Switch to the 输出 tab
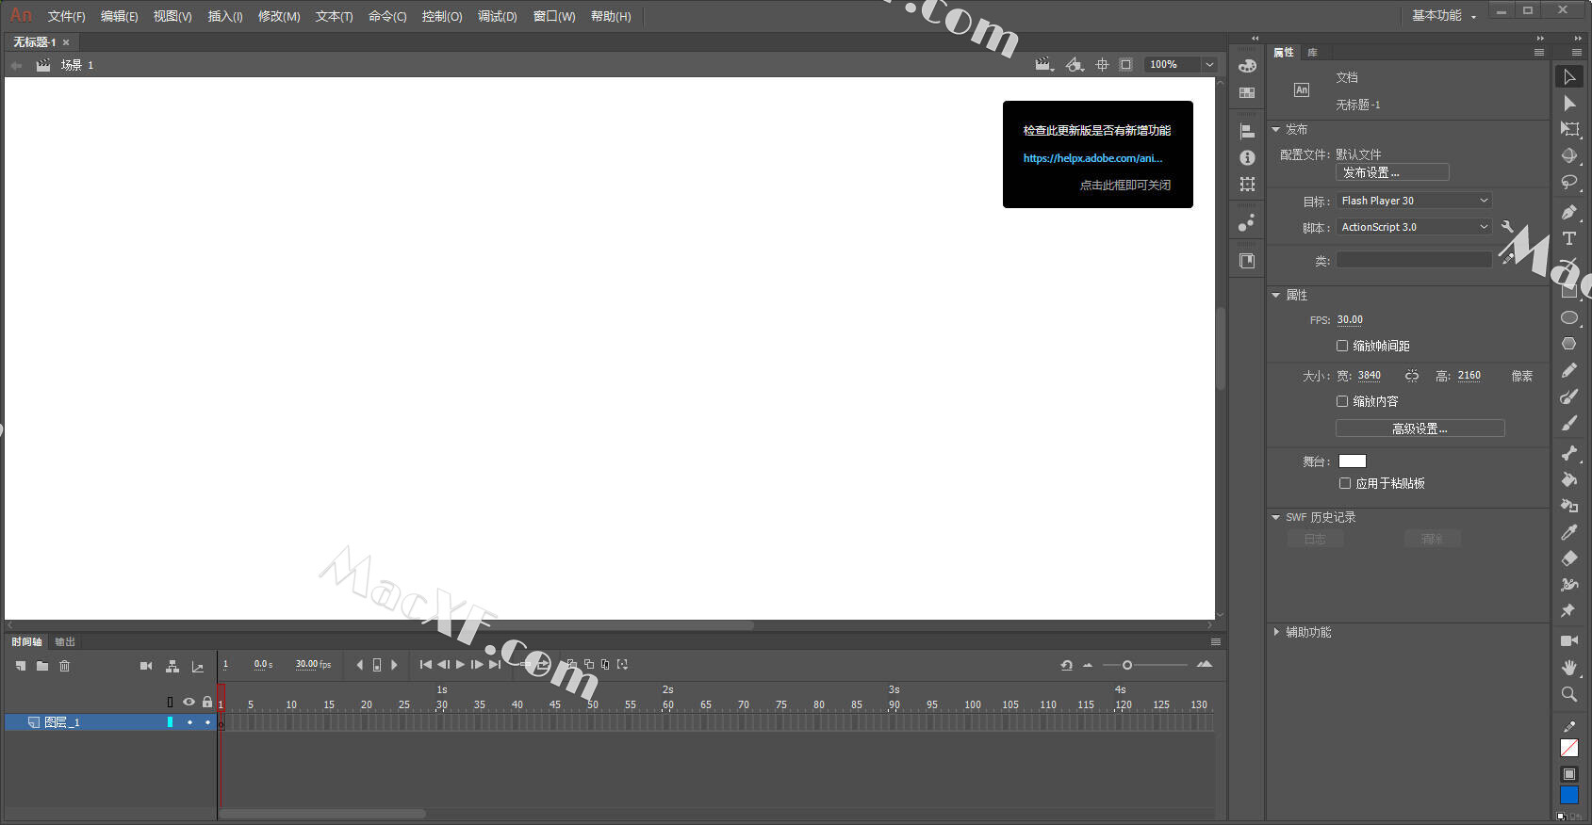Image resolution: width=1592 pixels, height=825 pixels. (65, 641)
